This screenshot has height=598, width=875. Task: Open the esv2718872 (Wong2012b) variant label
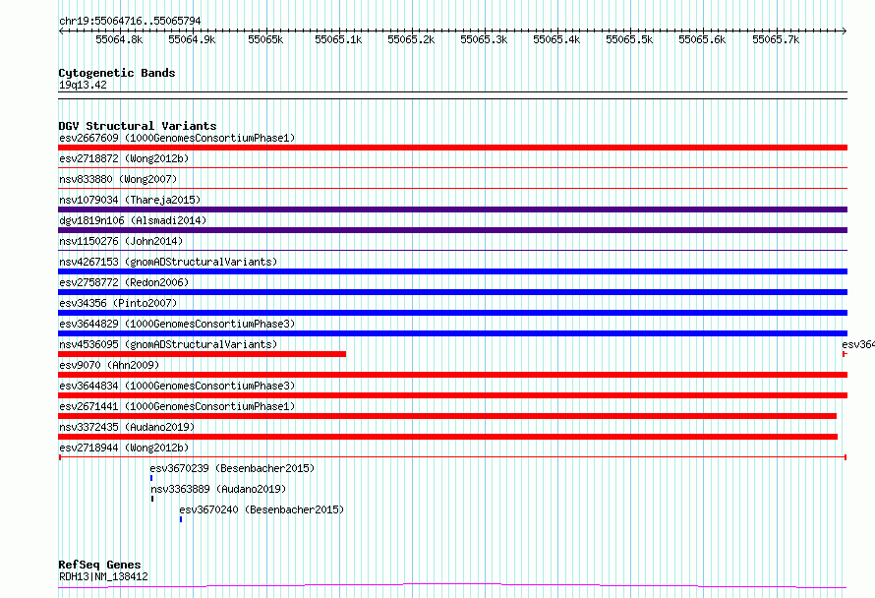point(124,158)
